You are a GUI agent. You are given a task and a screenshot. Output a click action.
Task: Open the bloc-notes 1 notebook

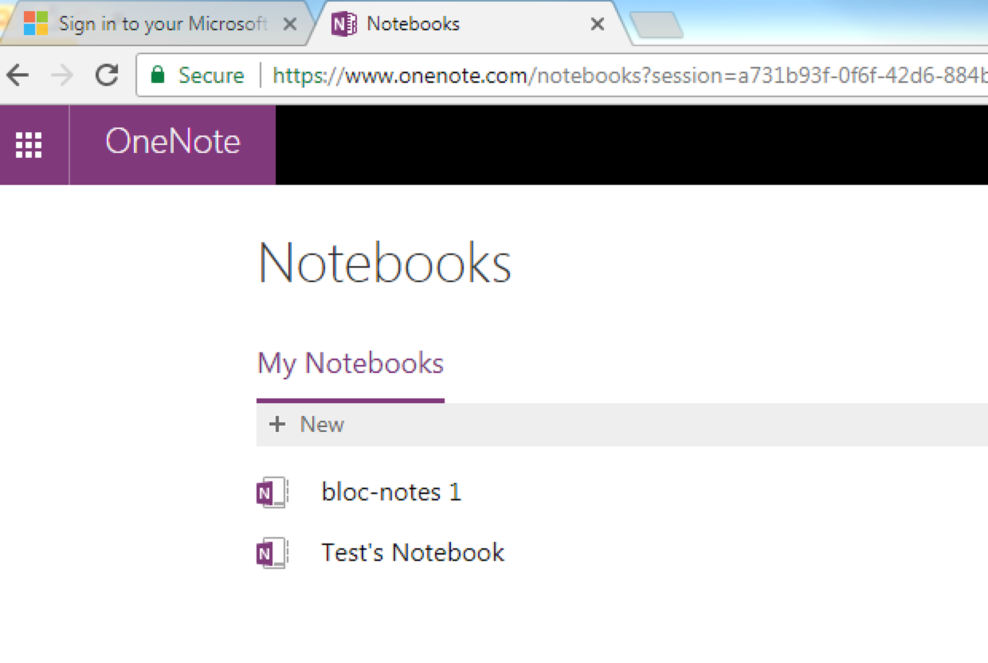tap(391, 492)
